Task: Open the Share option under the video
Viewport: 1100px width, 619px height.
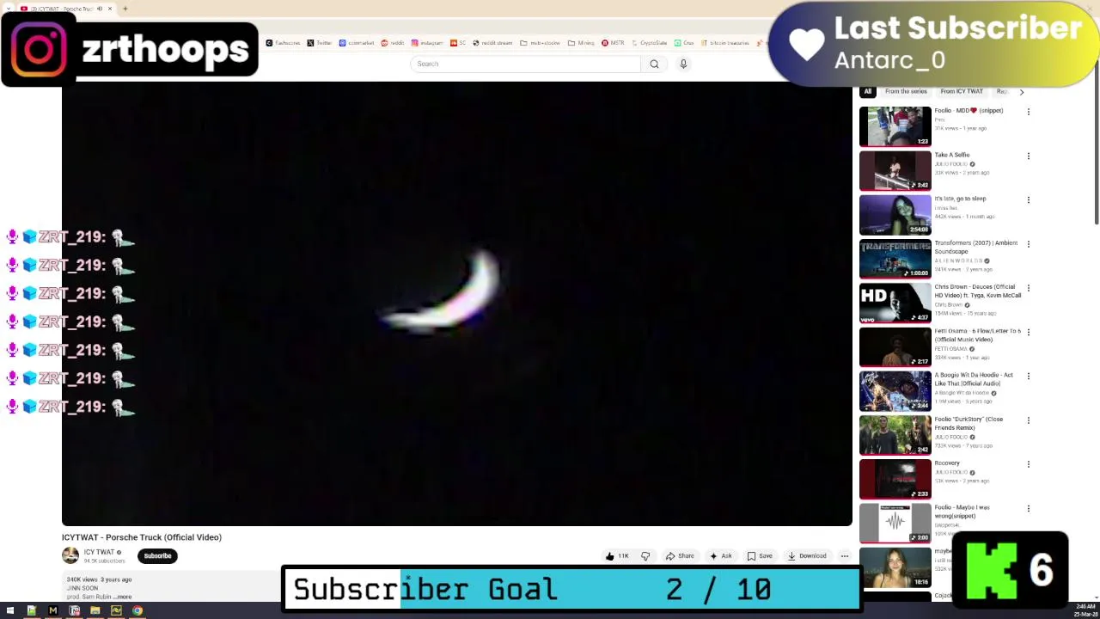Action: [x=680, y=556]
